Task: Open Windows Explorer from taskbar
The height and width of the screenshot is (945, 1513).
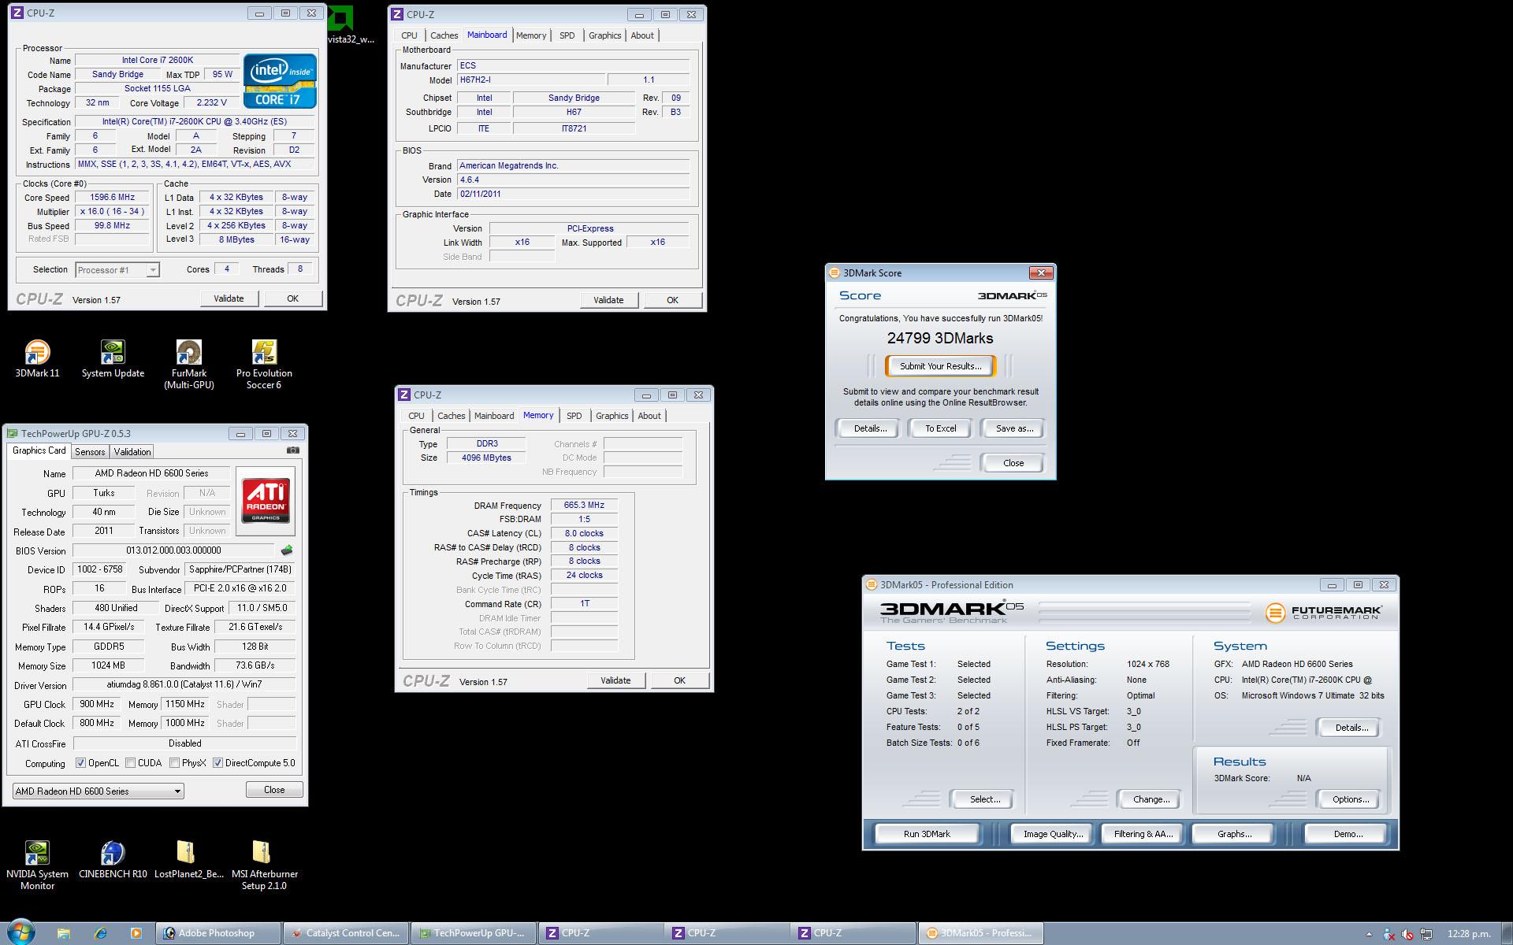Action: coord(64,933)
